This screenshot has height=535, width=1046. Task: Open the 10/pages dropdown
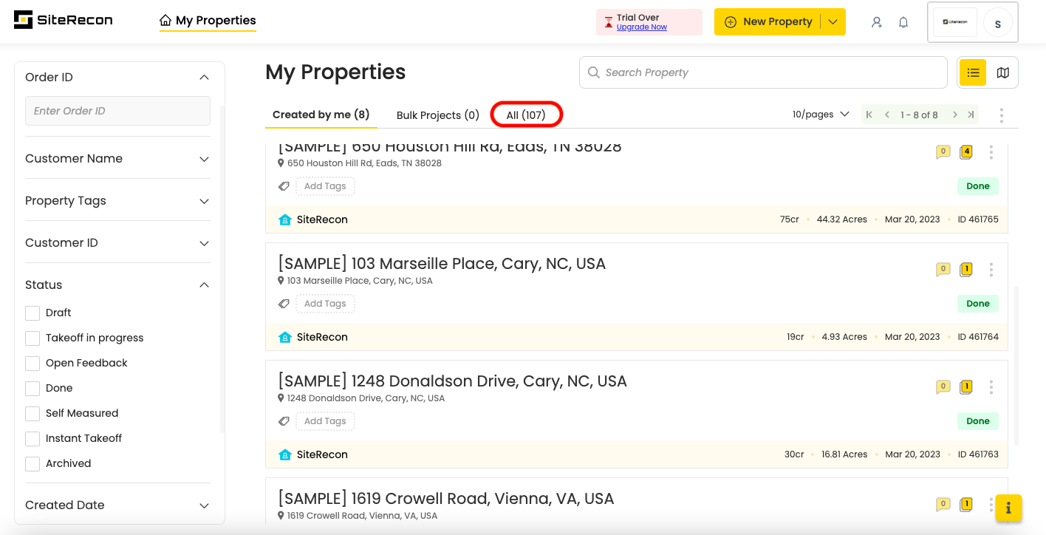pyautogui.click(x=821, y=115)
